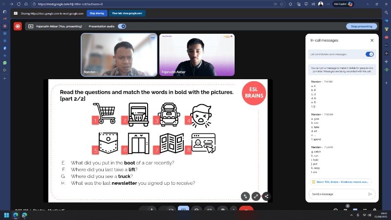Click the Ask Copilot button
The width and height of the screenshot is (391, 220).
pyautogui.click(x=343, y=4)
